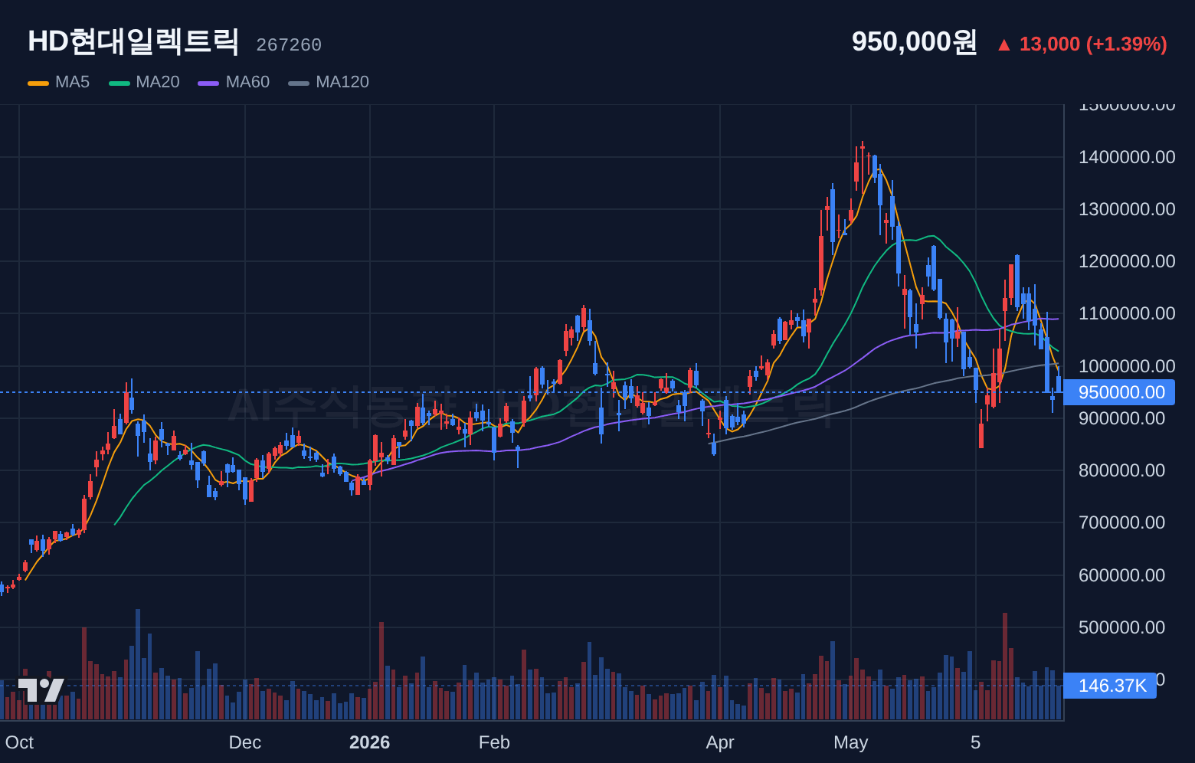Select the Dec label on time axis
Screen dimensions: 1195x763
245,742
